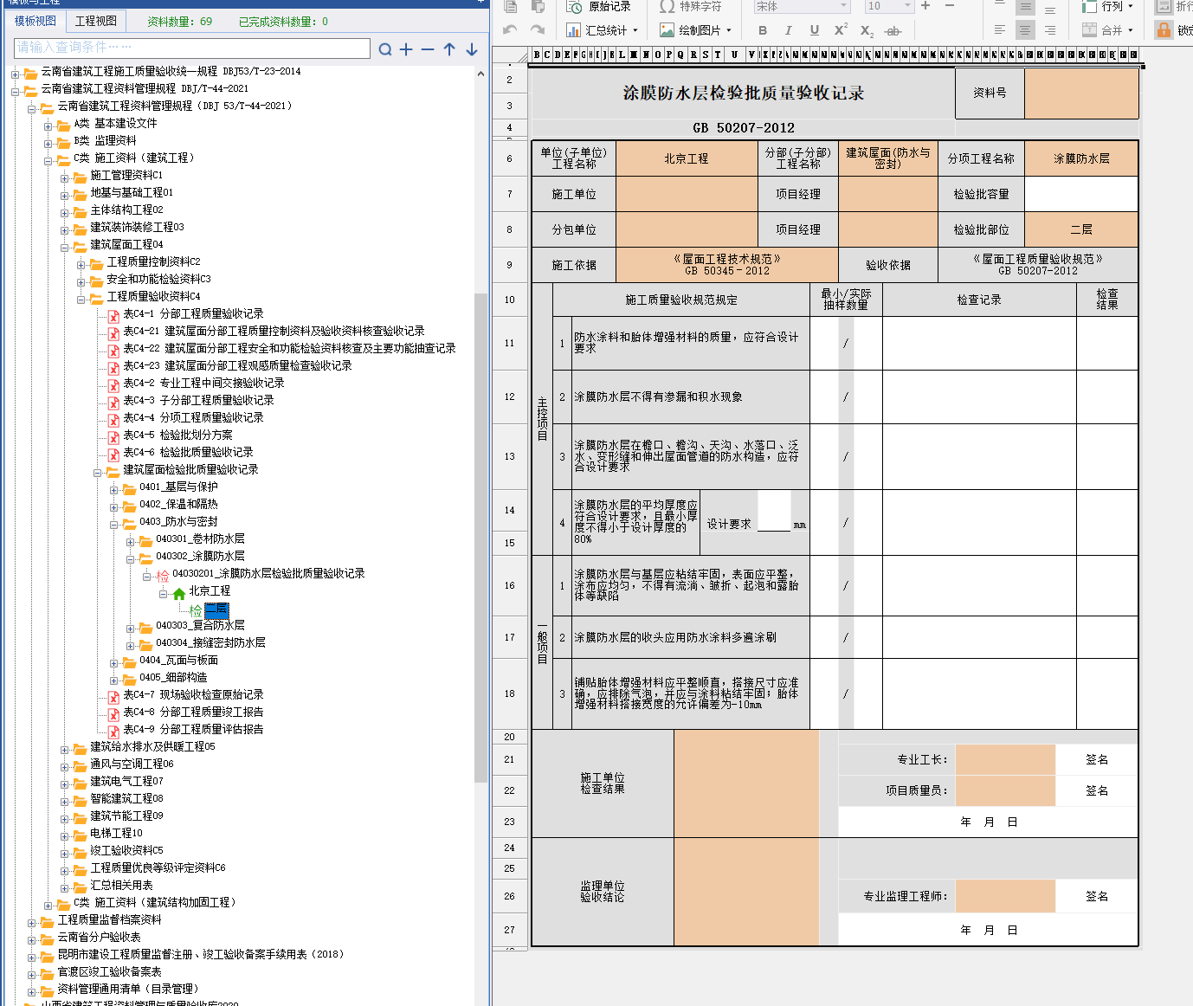Decrease font size with minus icon

click(950, 6)
